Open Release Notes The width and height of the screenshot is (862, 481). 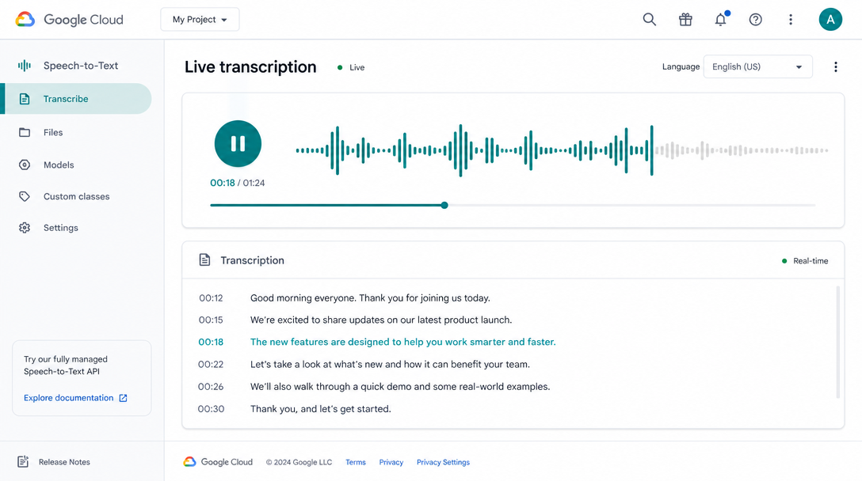tap(64, 462)
